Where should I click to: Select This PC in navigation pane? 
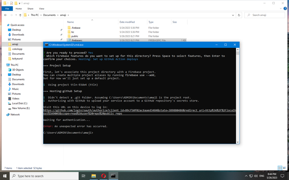pyautogui.click(x=14, y=65)
